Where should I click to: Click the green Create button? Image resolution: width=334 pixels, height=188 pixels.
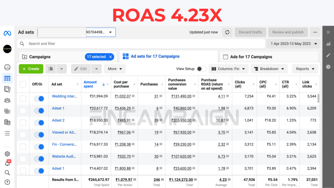pos(31,69)
